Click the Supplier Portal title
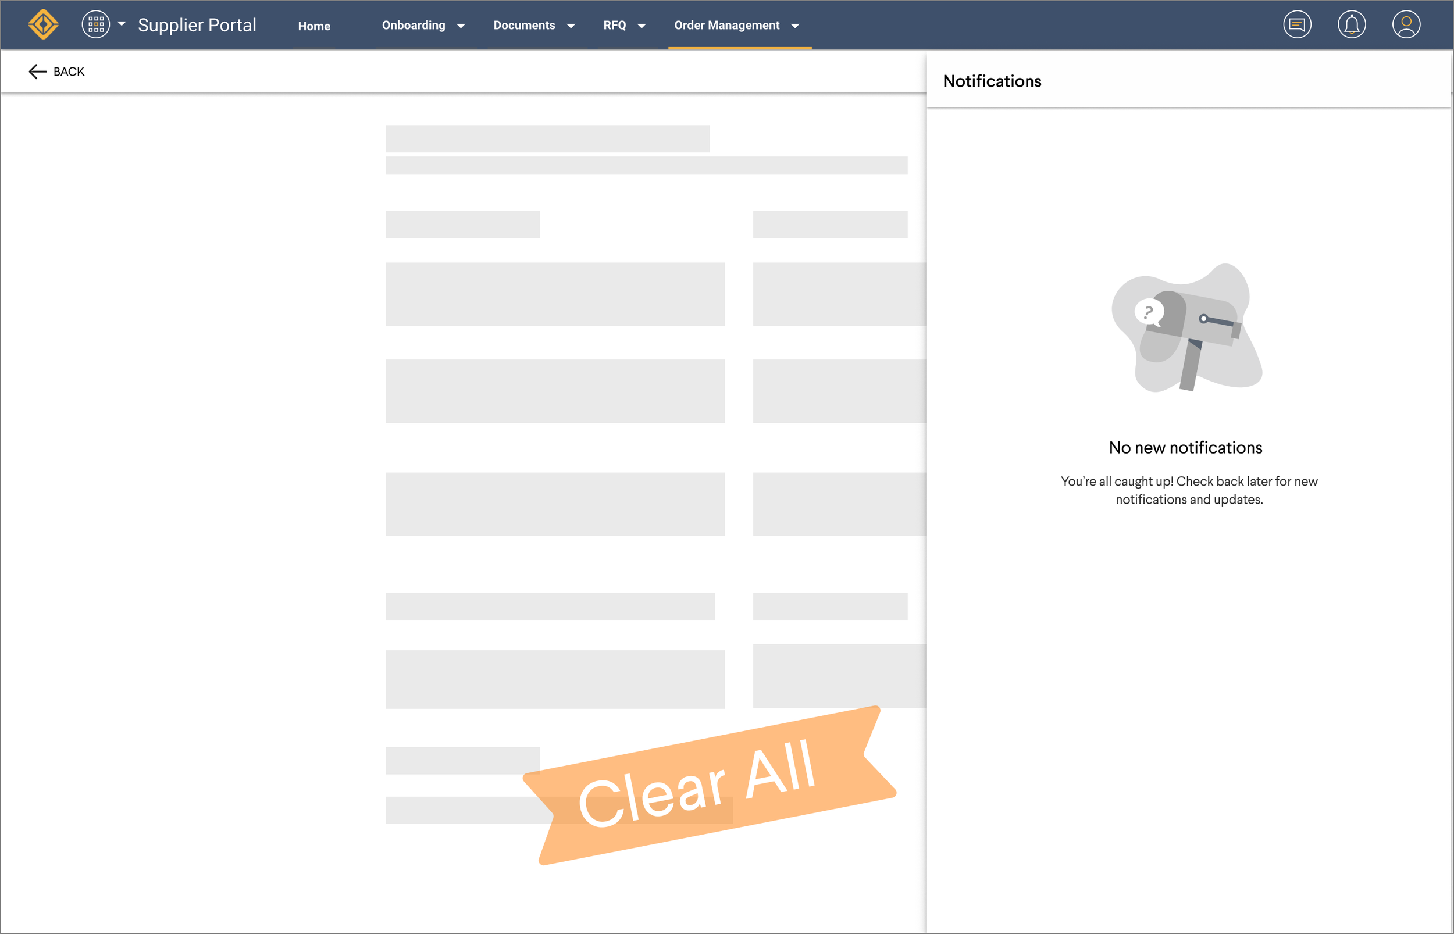This screenshot has height=934, width=1454. point(197,25)
